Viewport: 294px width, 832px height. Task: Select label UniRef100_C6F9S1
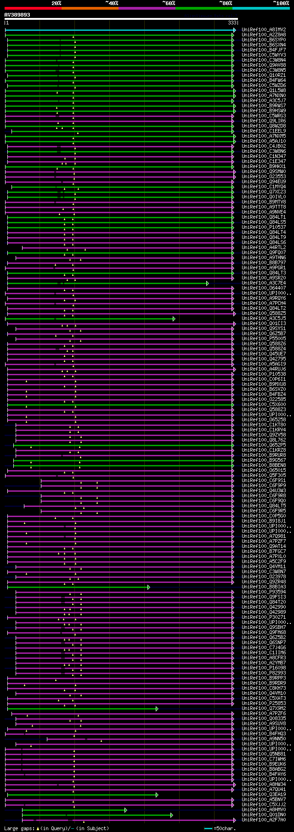click(264, 481)
